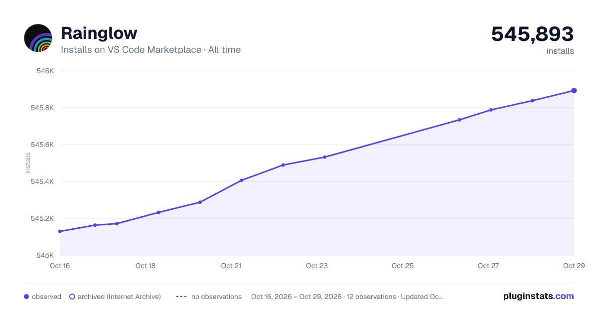Click the rotated 'installs' y-axis title
The width and height of the screenshot is (598, 314).
coord(28,163)
